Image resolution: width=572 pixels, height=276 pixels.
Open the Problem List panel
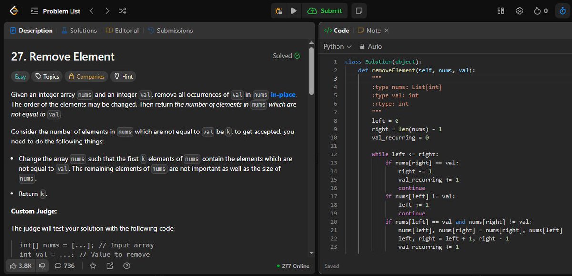coord(56,11)
